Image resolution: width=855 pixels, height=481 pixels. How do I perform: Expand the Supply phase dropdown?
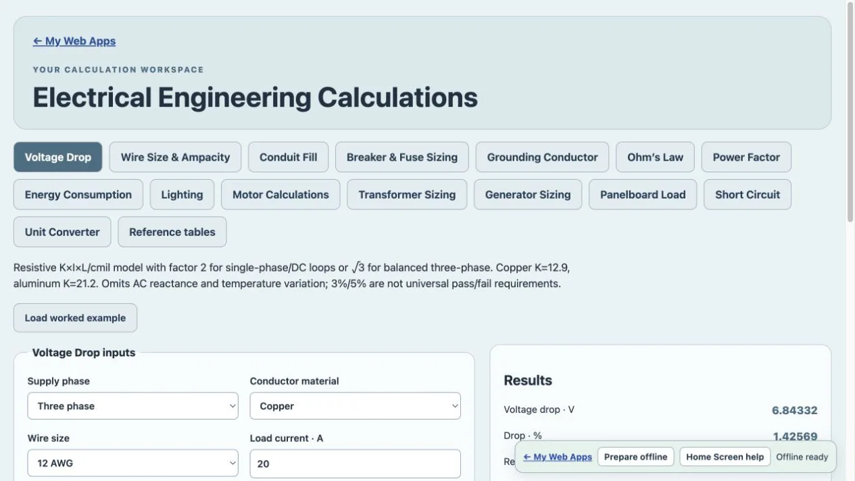[133, 406]
